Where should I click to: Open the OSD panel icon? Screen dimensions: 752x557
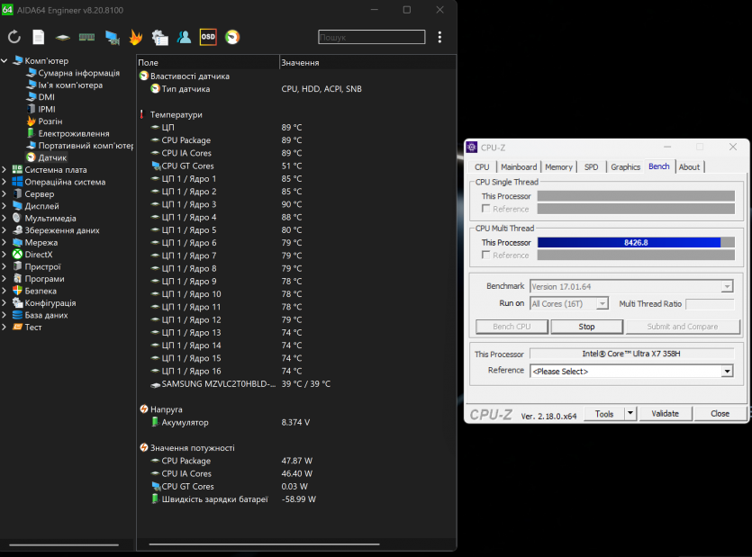tap(208, 37)
